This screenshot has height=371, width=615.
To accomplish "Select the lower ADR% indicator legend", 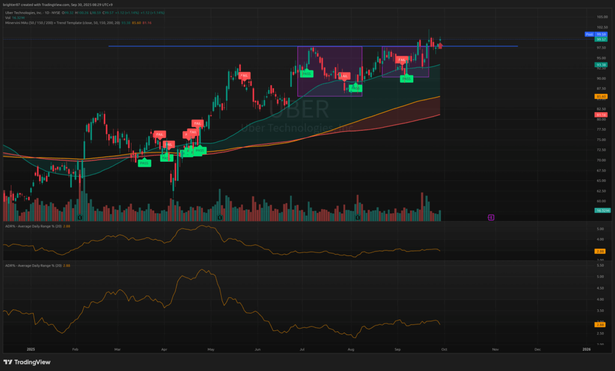I will tap(38, 266).
